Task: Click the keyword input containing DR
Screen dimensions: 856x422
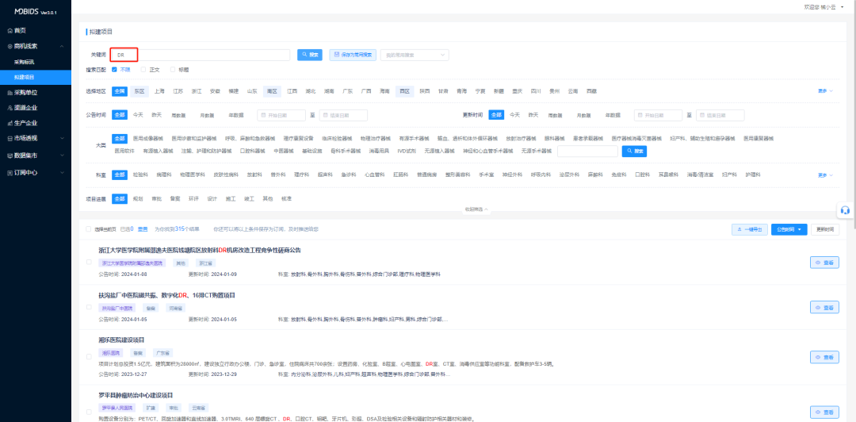Action: 200,55
